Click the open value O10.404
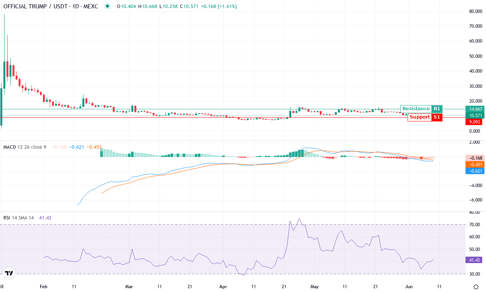This screenshot has height=292, width=486. (x=126, y=6)
